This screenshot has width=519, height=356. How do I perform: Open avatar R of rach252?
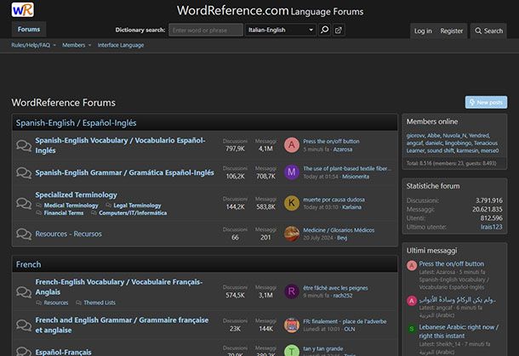coord(292,291)
